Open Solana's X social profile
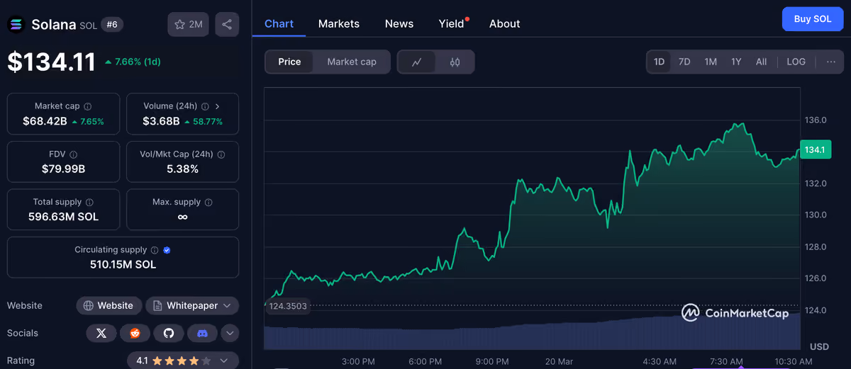Screen dimensions: 851x369 pyautogui.click(x=101, y=333)
